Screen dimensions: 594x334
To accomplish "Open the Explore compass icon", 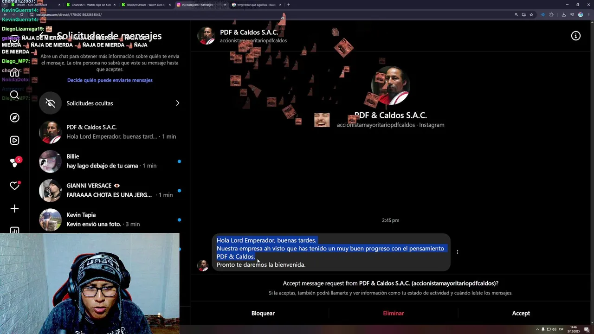I will point(14,118).
